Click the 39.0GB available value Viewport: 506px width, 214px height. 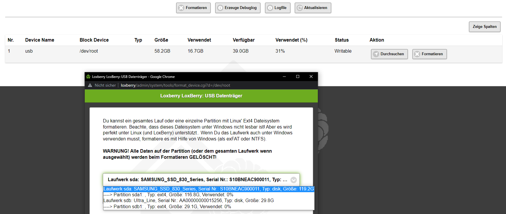point(241,51)
